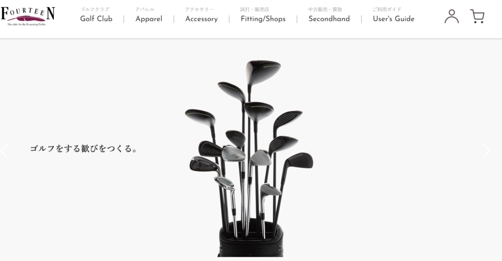
Task: Open the shopping cart icon
Action: 477,16
